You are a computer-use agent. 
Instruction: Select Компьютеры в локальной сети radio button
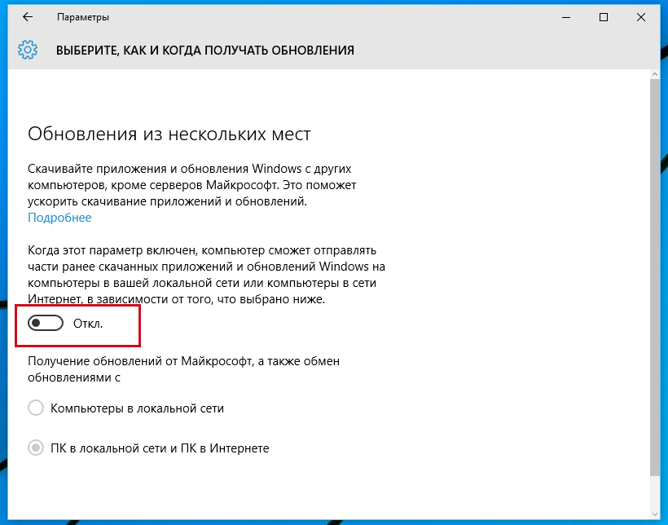(x=36, y=408)
